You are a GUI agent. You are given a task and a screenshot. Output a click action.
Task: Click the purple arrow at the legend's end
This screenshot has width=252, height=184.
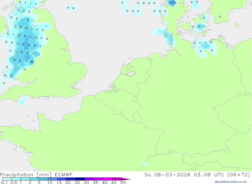point(126,179)
